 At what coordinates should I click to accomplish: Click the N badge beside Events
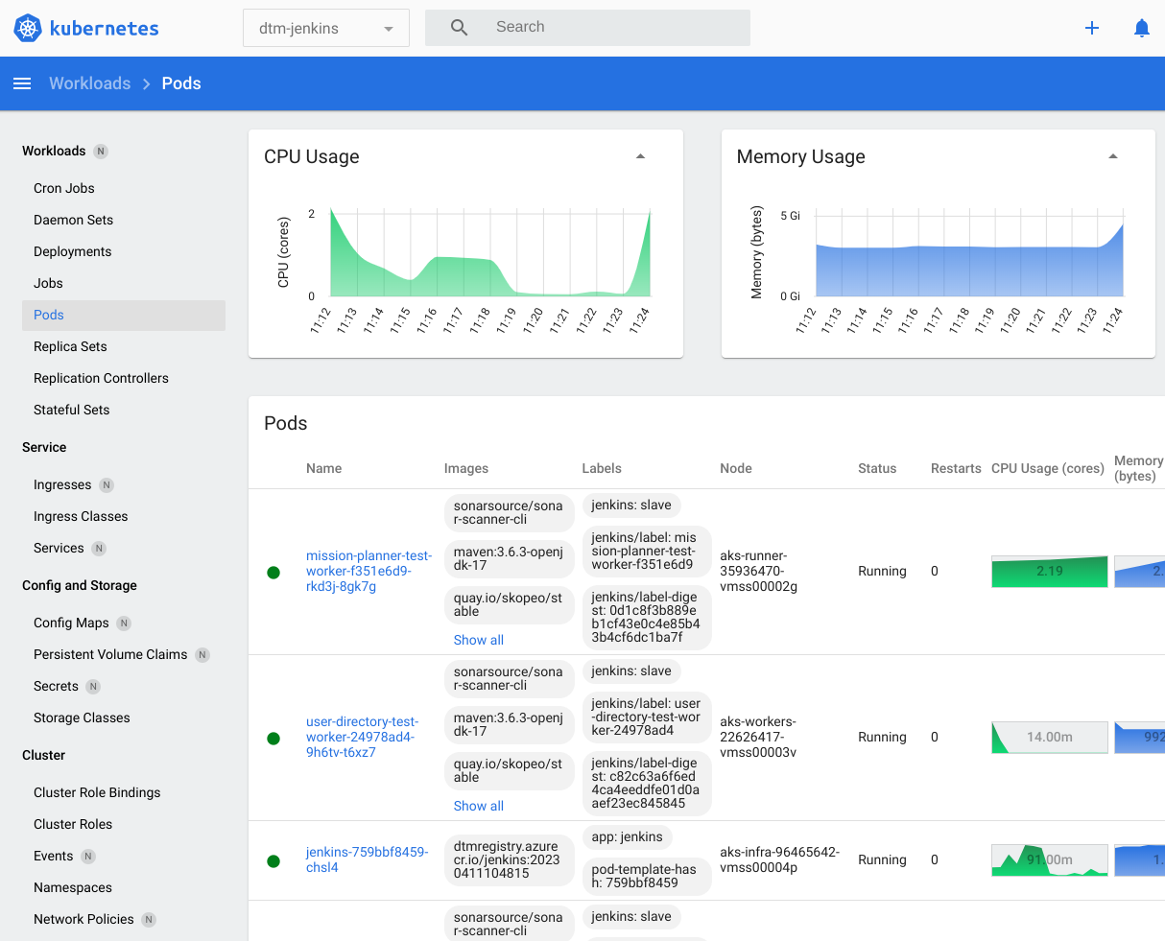tap(88, 857)
